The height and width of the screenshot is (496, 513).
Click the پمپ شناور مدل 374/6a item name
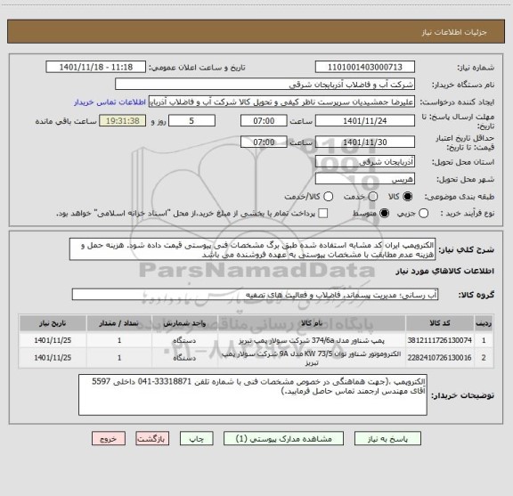click(312, 340)
